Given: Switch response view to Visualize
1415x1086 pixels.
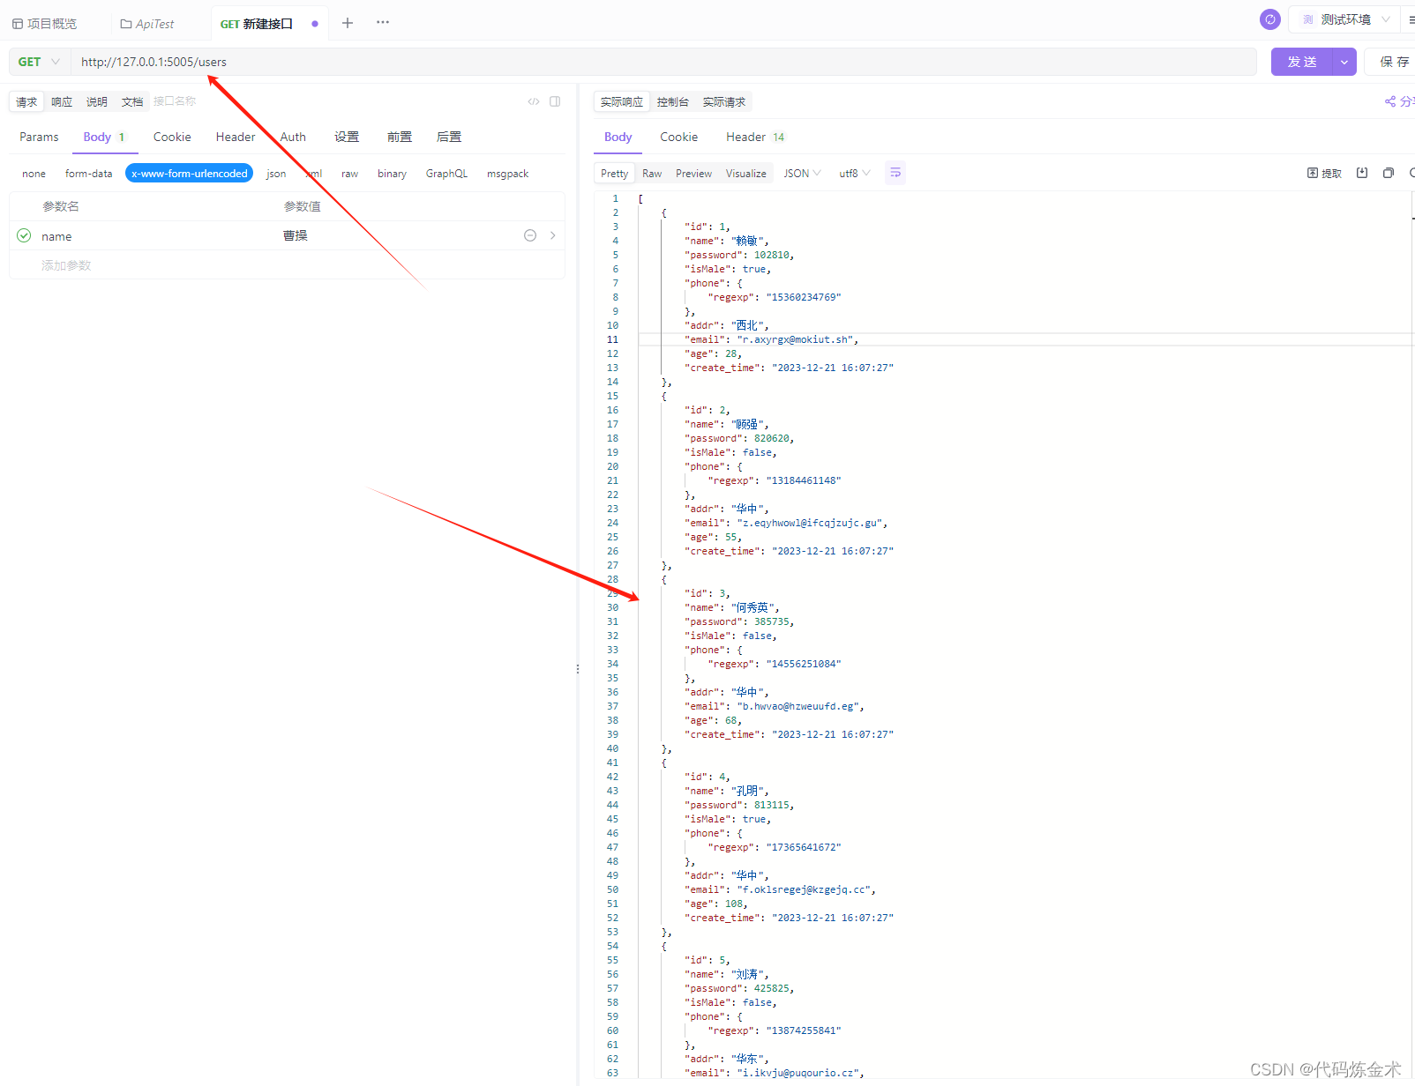Looking at the screenshot, I should (746, 174).
